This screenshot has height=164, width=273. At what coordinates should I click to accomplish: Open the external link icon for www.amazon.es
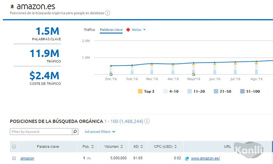pyautogui.click(x=187, y=158)
